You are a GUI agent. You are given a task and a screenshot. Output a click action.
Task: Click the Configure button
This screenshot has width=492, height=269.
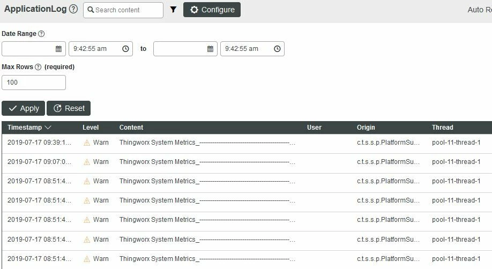pos(212,10)
